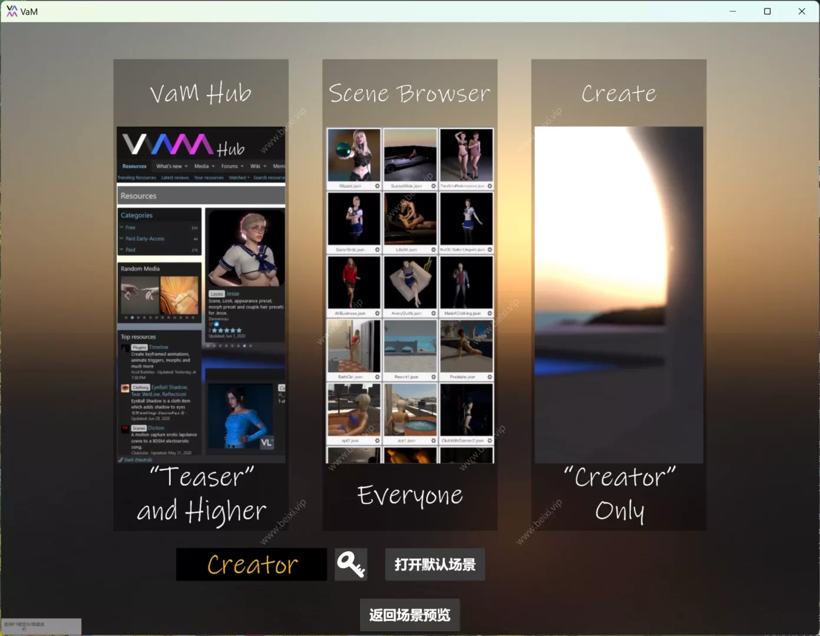The width and height of the screenshot is (820, 636).
Task: Click gear icon on NoOC Sailor Lingerie.json
Action: click(490, 250)
